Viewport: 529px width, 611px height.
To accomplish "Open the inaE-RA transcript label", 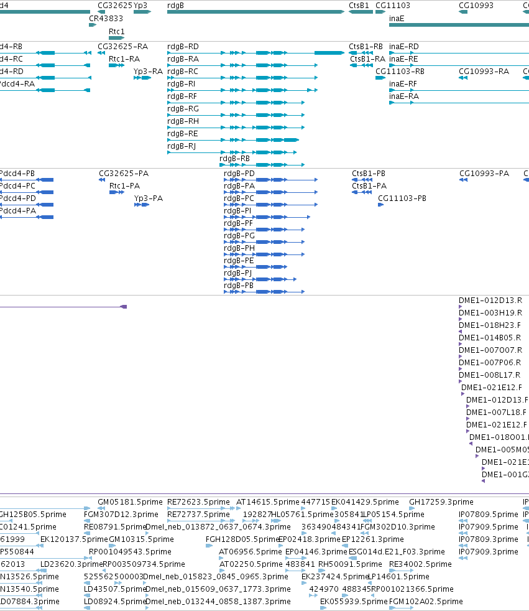I will 404,96.
